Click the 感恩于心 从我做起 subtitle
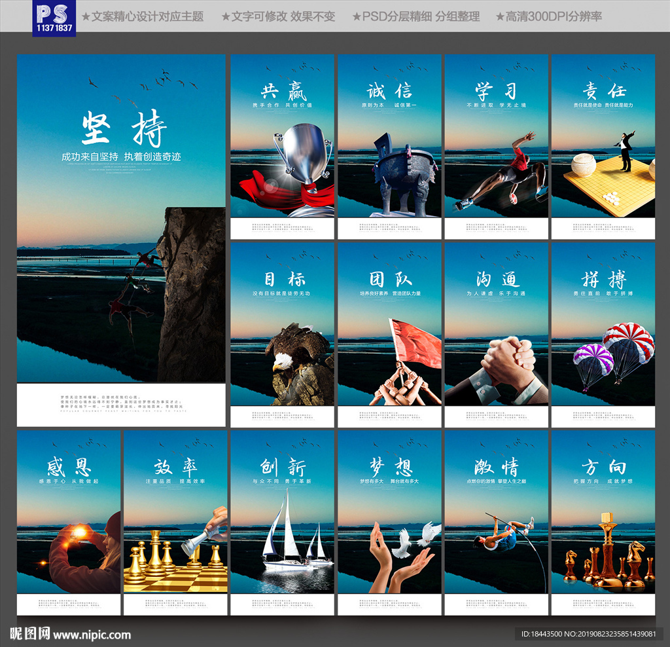The width and height of the screenshot is (670, 647). coord(68,481)
